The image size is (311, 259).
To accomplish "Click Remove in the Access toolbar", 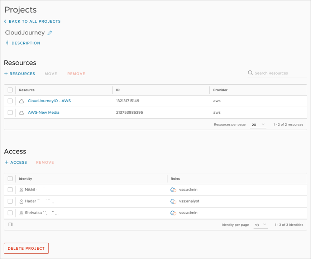I will pyautogui.click(x=45, y=162).
